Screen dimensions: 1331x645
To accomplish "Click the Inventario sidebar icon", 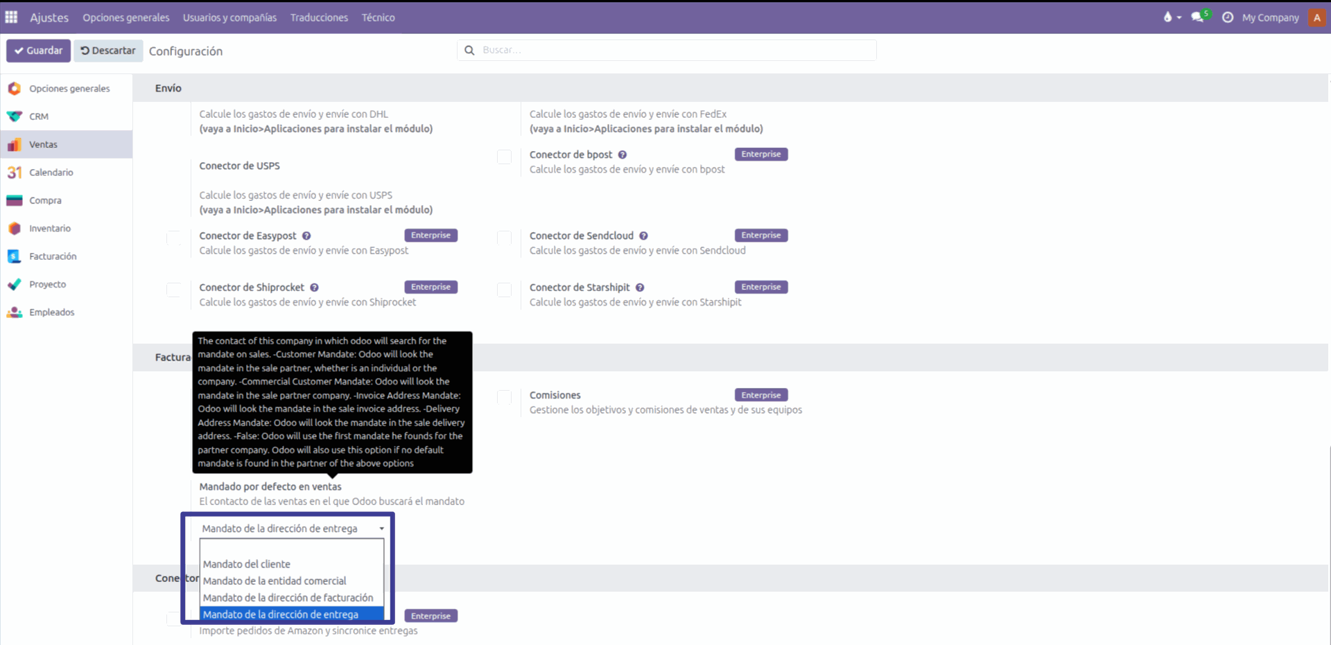I will coord(15,229).
